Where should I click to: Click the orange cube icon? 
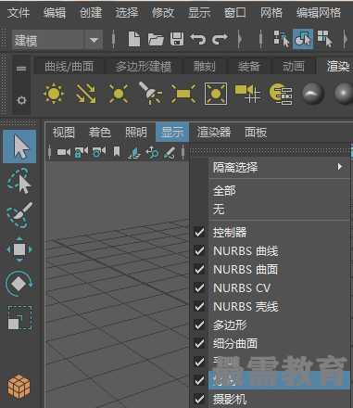(x=19, y=387)
